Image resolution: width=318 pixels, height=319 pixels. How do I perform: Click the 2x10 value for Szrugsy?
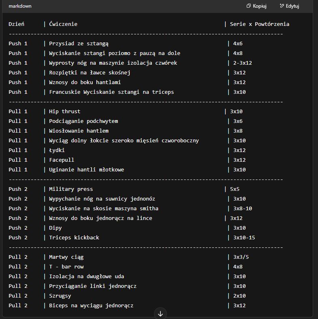(239, 296)
